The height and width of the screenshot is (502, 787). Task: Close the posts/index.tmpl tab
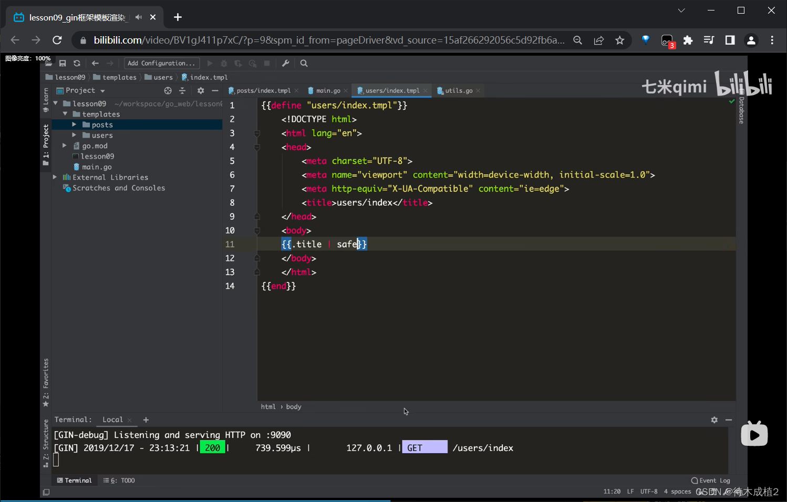(296, 91)
